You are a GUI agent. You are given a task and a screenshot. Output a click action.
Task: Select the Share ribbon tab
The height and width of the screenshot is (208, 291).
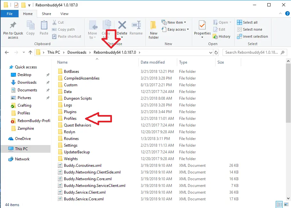click(46, 14)
